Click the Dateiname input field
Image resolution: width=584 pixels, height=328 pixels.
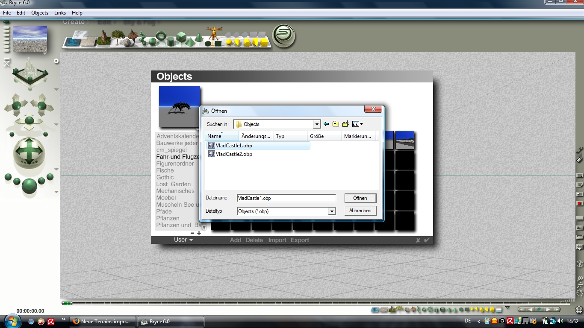pyautogui.click(x=286, y=198)
